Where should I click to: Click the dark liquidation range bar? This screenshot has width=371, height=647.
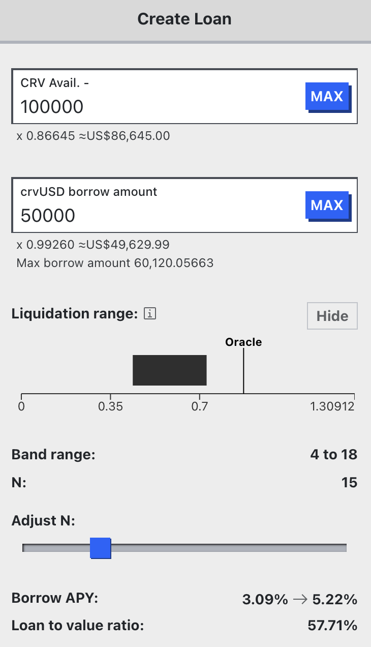coord(169,370)
